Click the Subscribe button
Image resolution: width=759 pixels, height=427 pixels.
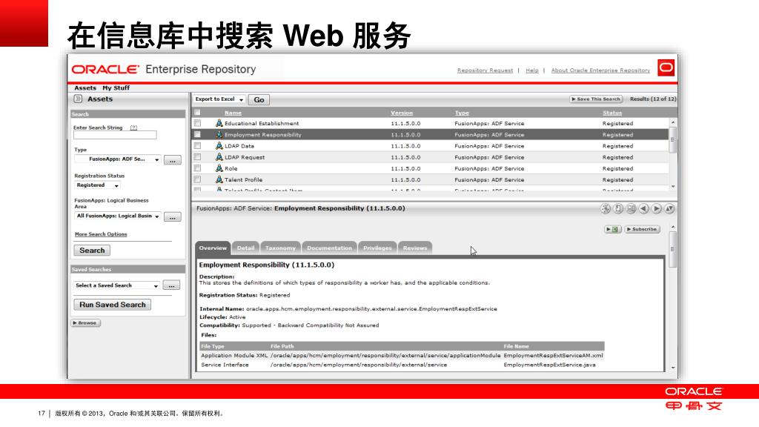coord(642,229)
